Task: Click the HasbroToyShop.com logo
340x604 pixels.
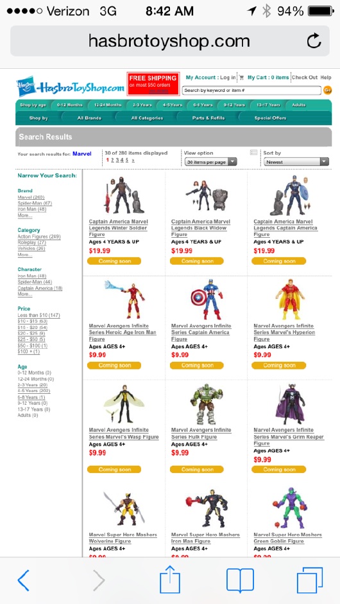Action: tap(71, 88)
